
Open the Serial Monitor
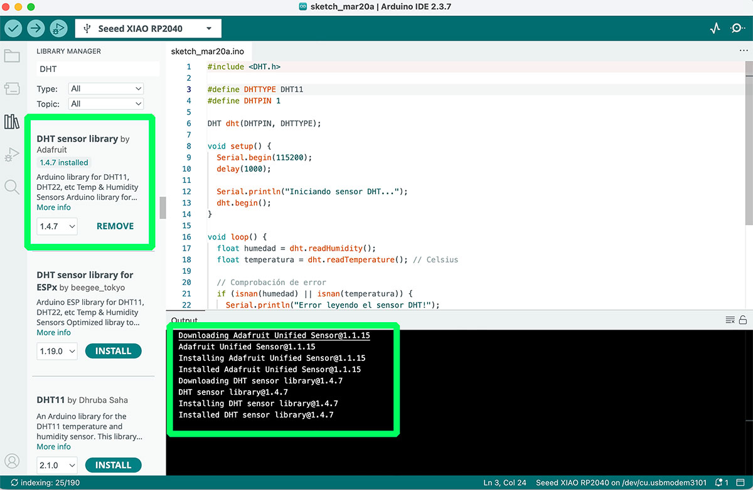pos(737,28)
